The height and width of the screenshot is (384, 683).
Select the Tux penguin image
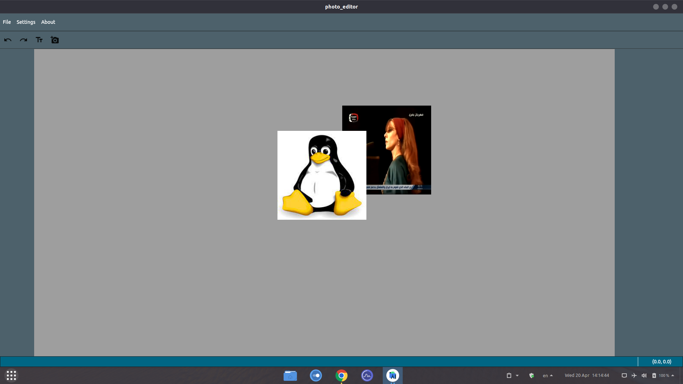point(322,175)
